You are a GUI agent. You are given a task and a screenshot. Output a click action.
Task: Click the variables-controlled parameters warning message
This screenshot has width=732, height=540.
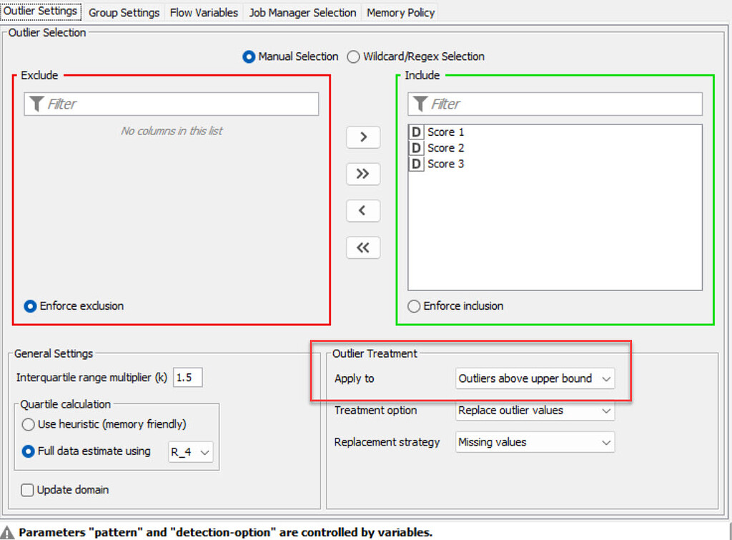(225, 533)
